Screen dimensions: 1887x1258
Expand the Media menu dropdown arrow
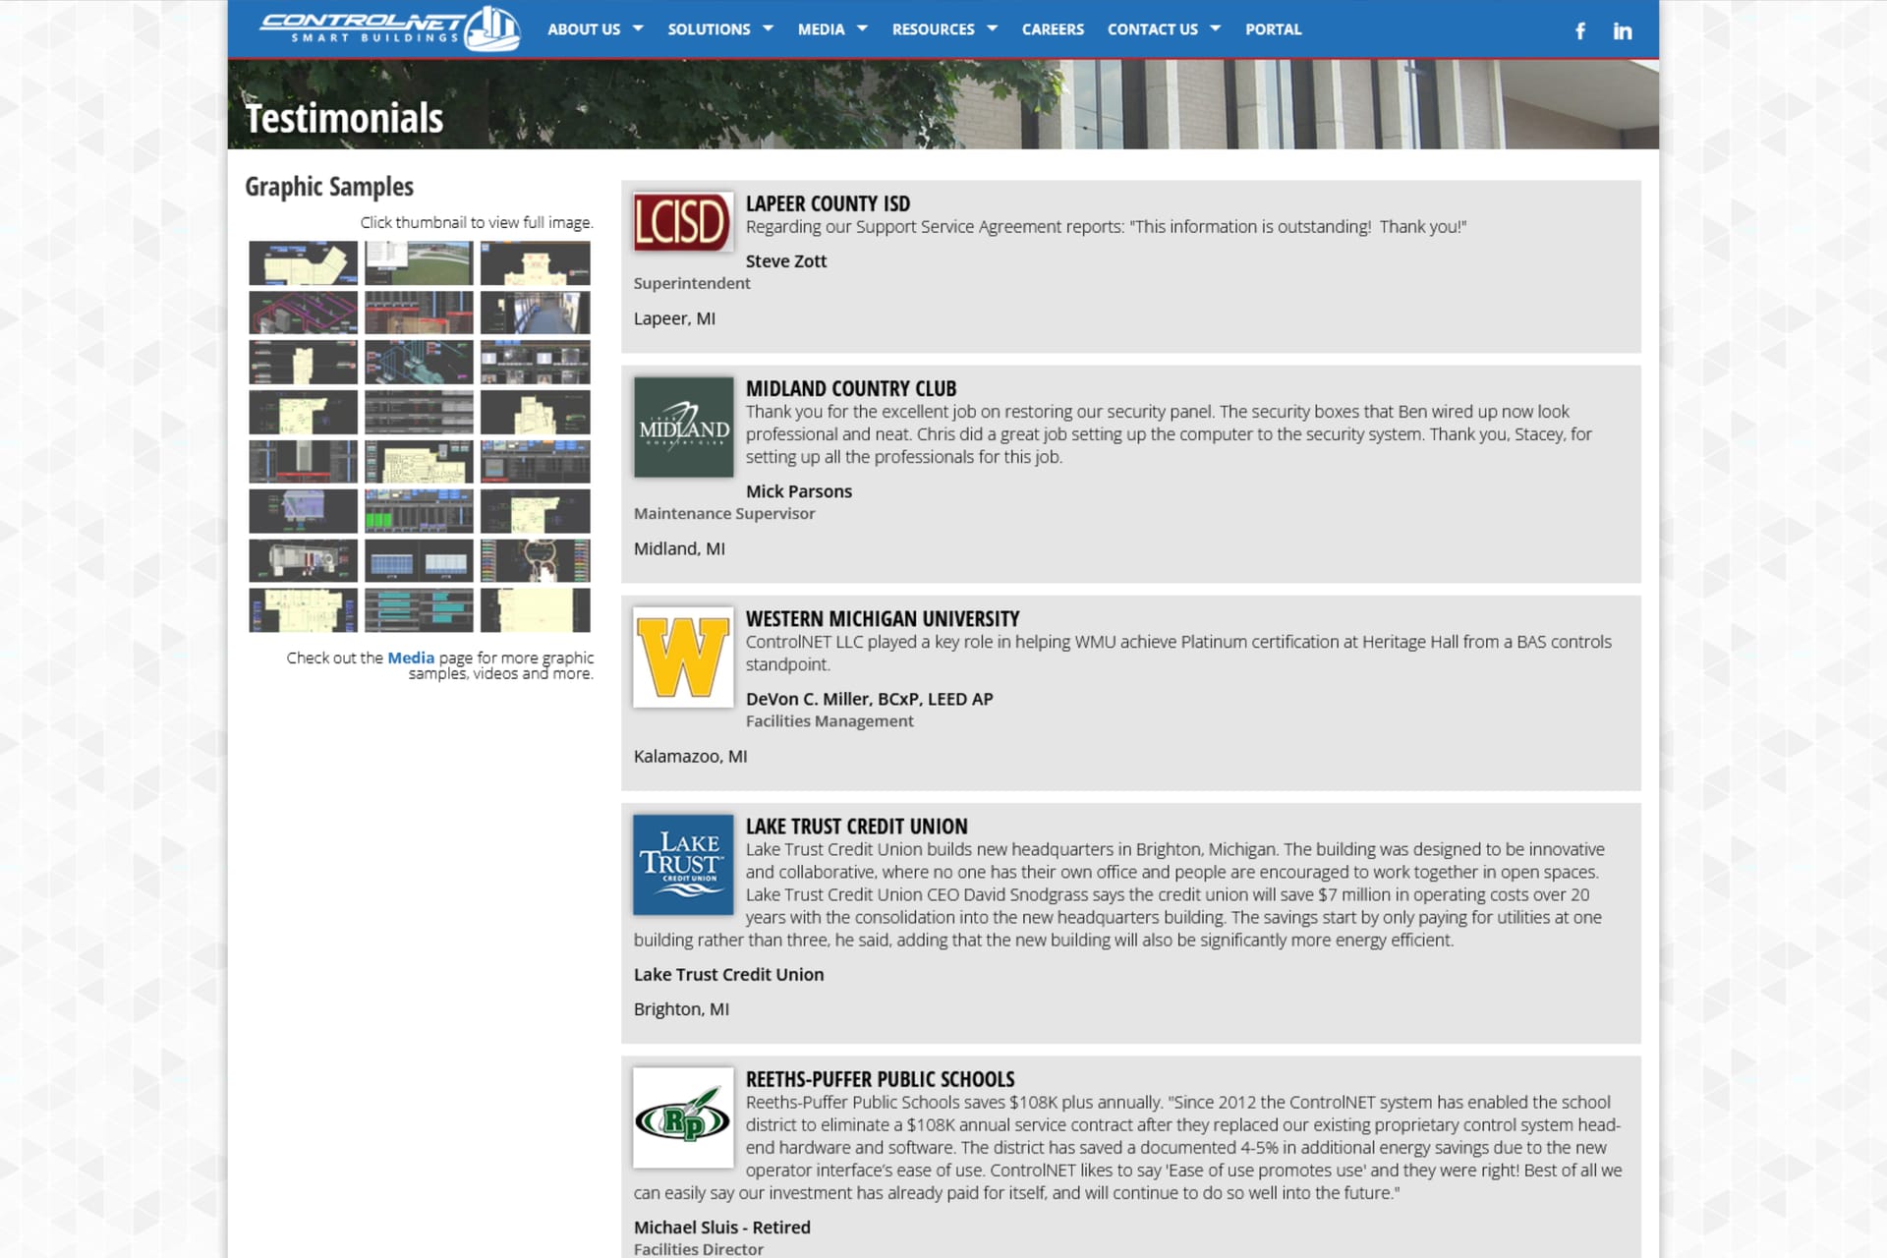862,29
